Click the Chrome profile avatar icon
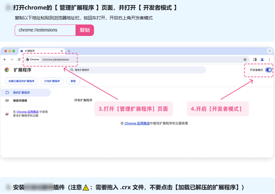 (x=262, y=59)
